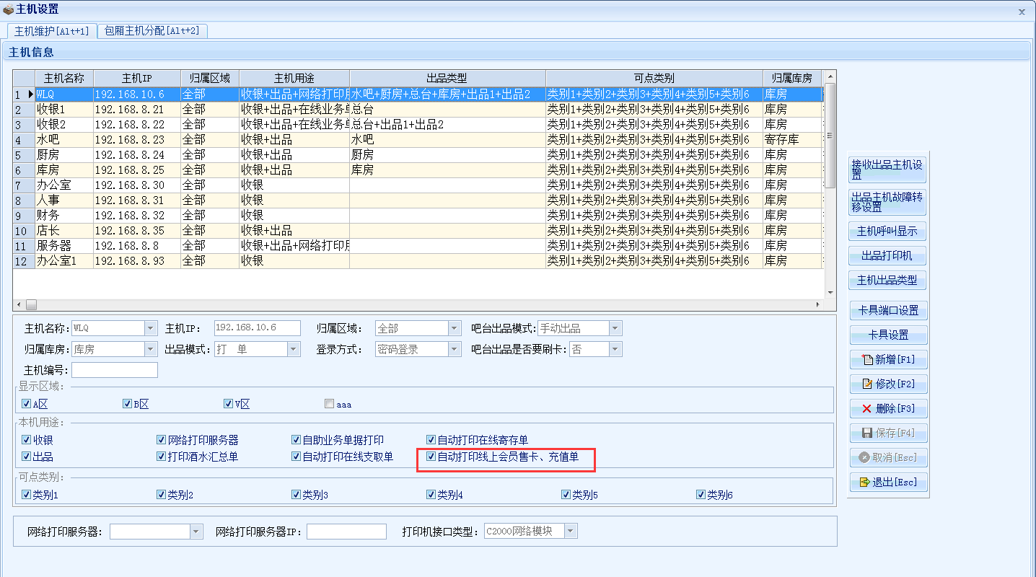Toggle the V区 display area checkbox

(x=228, y=404)
